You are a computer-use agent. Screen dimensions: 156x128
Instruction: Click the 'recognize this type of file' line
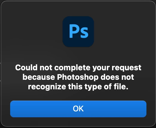coord(78,87)
